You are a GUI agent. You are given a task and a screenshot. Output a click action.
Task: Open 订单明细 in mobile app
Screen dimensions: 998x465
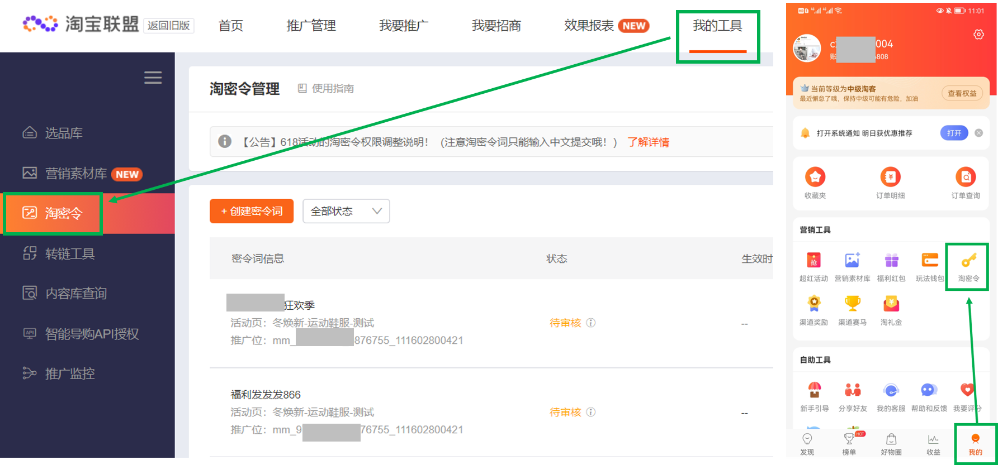(891, 183)
